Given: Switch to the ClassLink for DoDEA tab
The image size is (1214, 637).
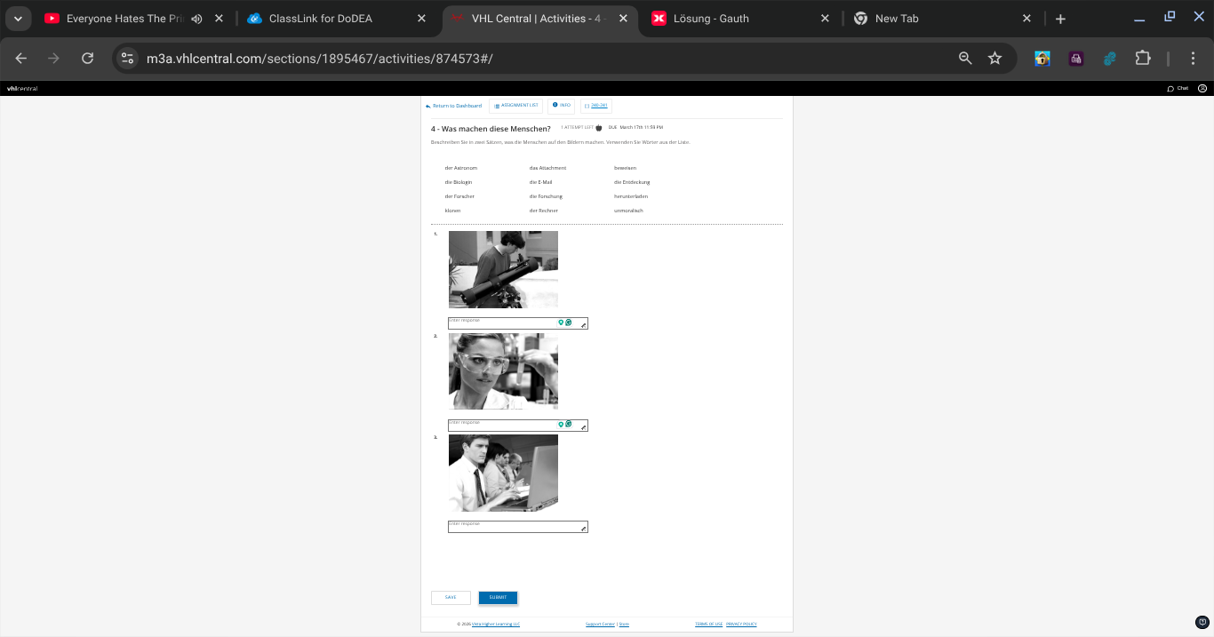Looking at the screenshot, I should coord(328,19).
